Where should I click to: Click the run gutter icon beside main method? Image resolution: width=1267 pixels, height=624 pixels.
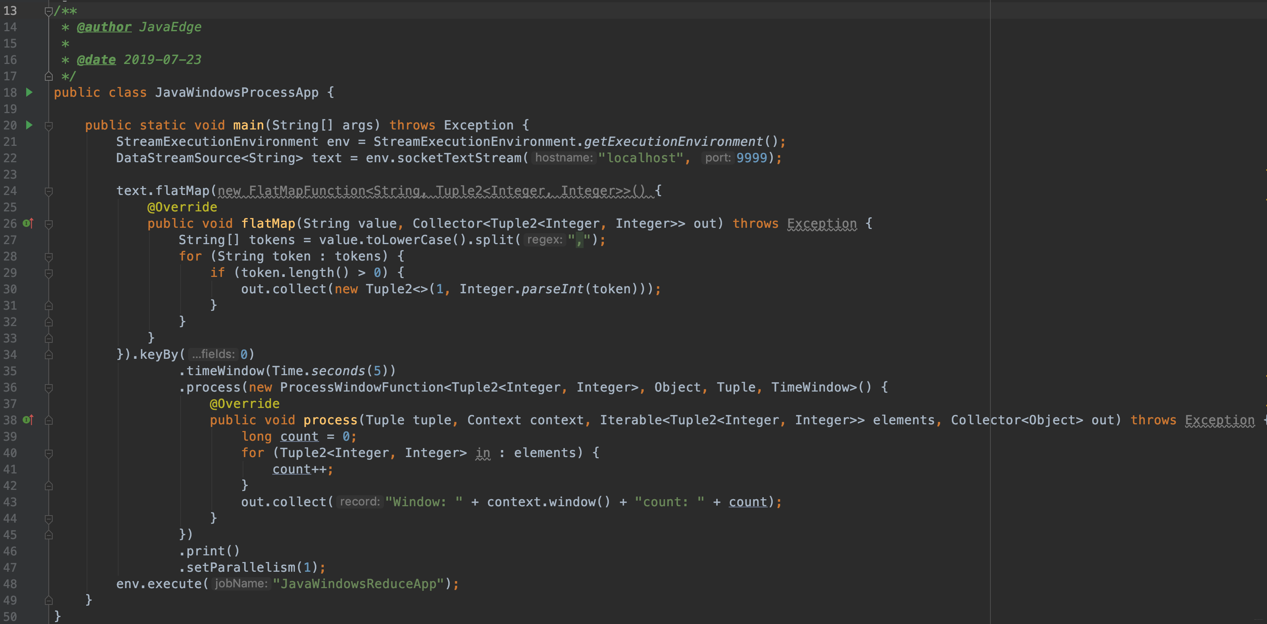pos(29,125)
